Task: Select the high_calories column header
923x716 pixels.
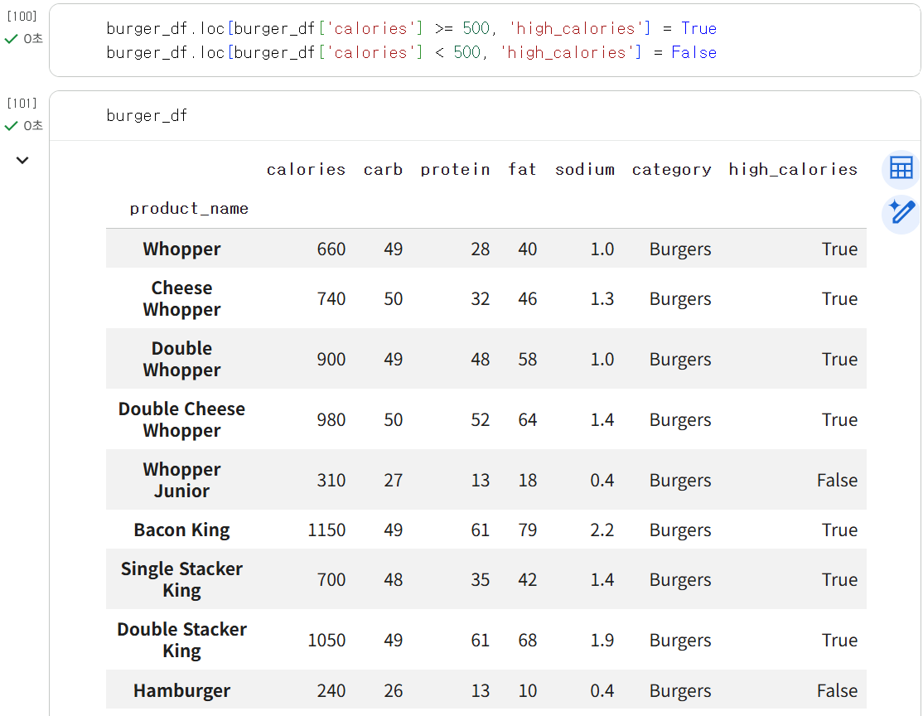Action: pos(793,170)
